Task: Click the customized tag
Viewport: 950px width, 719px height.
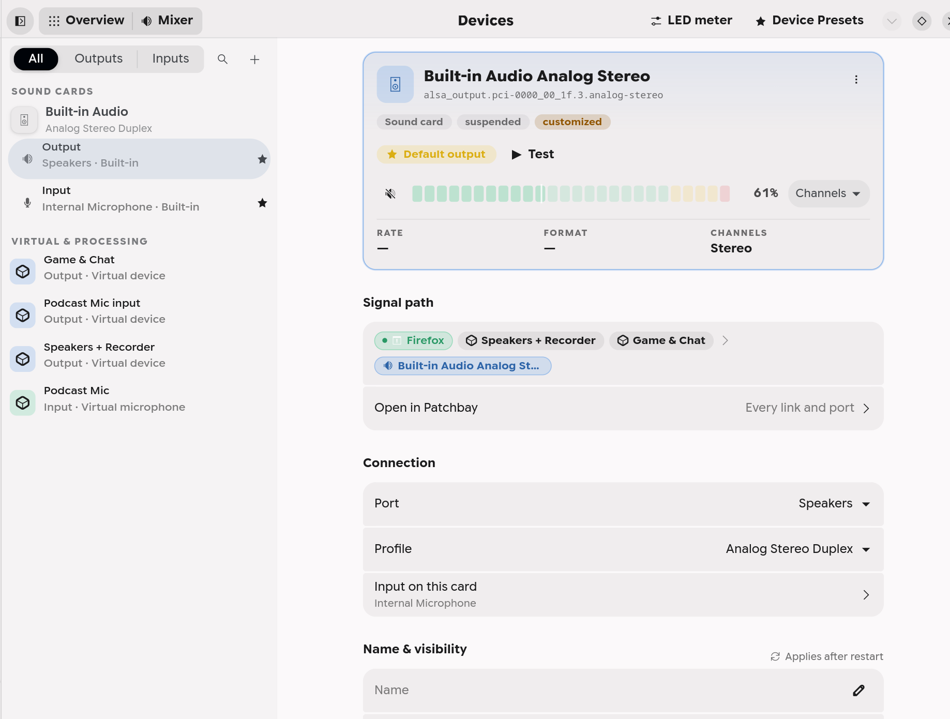Action: coord(572,122)
